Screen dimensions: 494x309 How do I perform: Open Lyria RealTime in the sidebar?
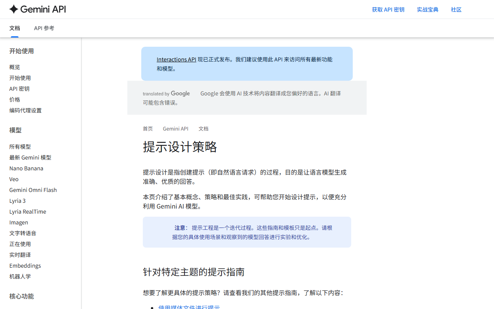pyautogui.click(x=28, y=212)
